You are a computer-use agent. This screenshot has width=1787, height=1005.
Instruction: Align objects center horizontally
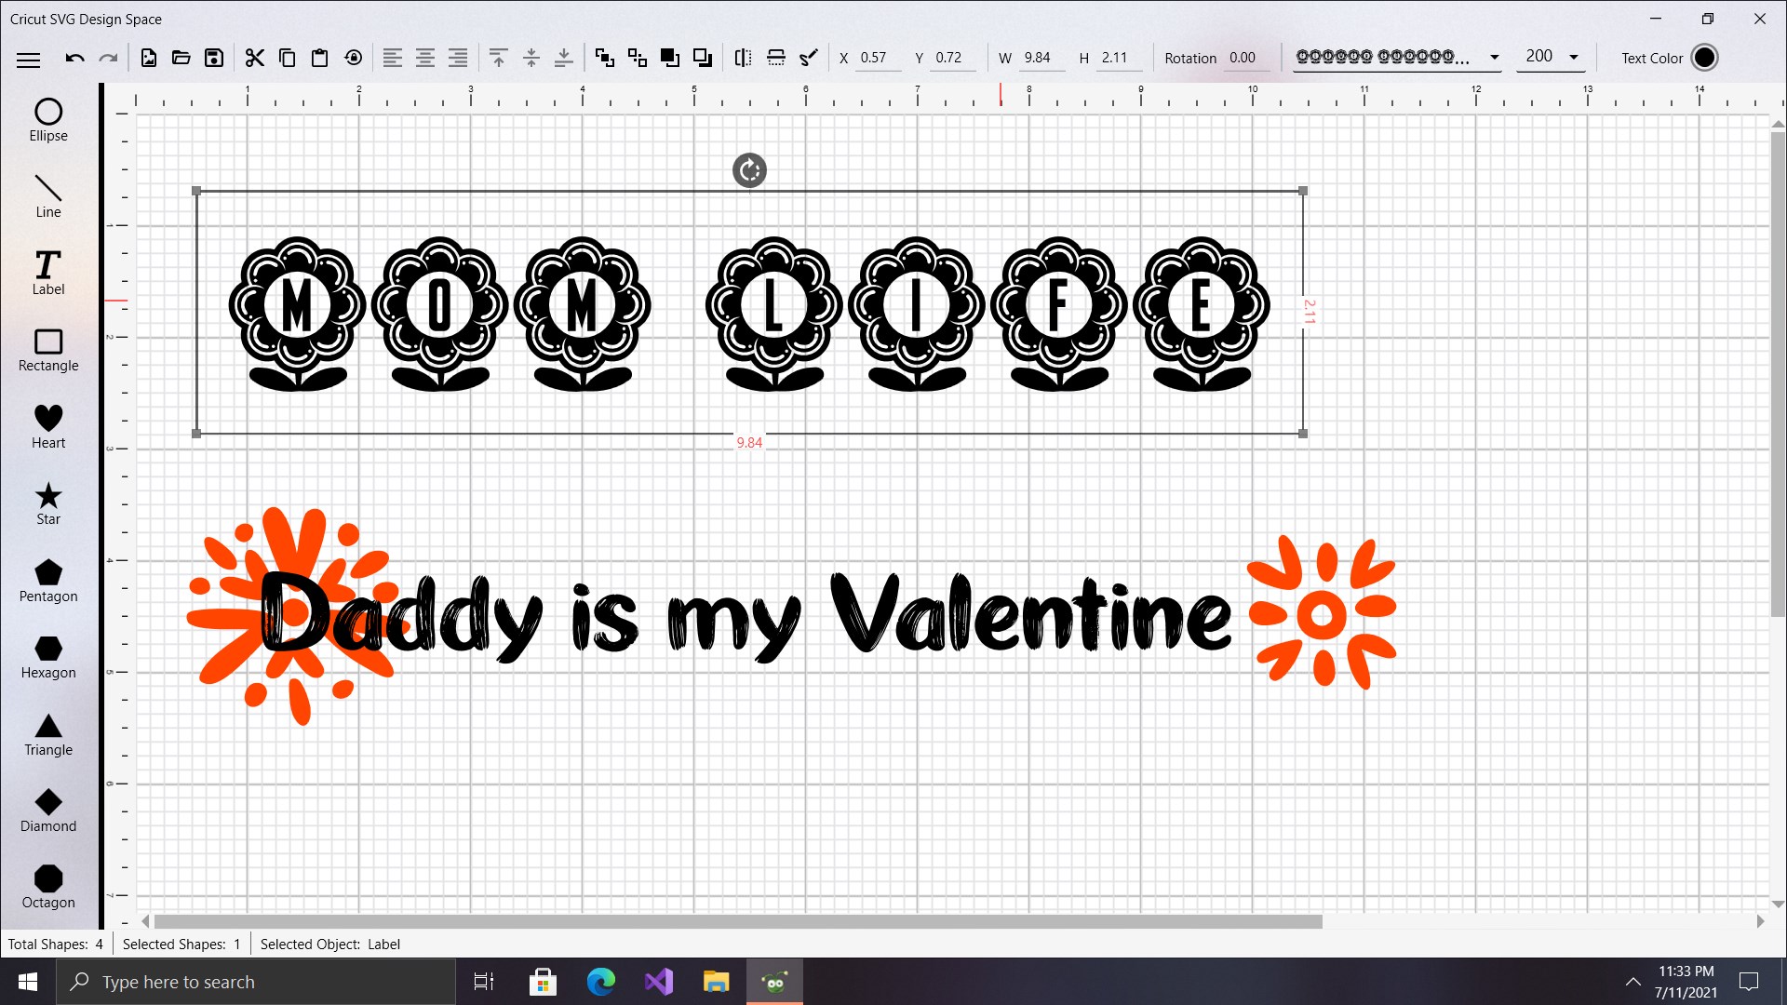click(x=425, y=58)
